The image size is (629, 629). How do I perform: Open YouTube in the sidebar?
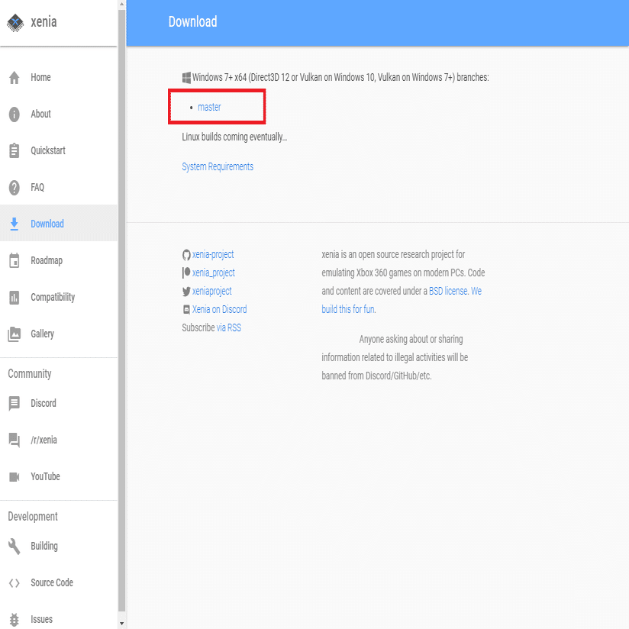coord(59,476)
